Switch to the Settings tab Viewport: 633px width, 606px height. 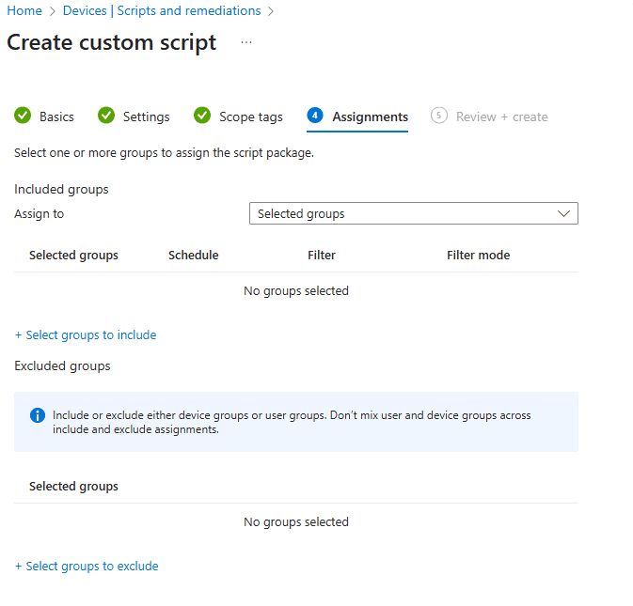[x=146, y=117]
